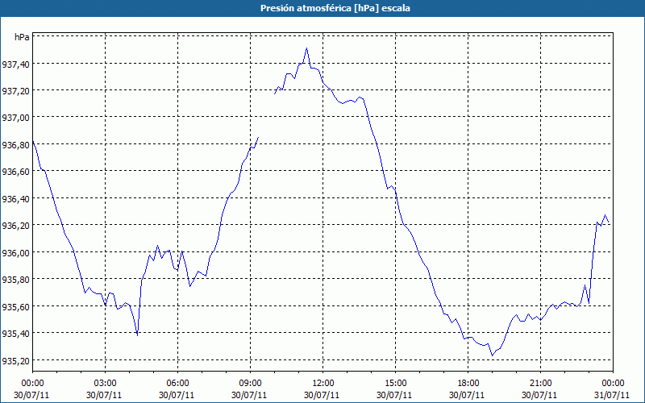Select the 12:00 time label
This screenshot has width=645, height=403.
pyautogui.click(x=323, y=384)
